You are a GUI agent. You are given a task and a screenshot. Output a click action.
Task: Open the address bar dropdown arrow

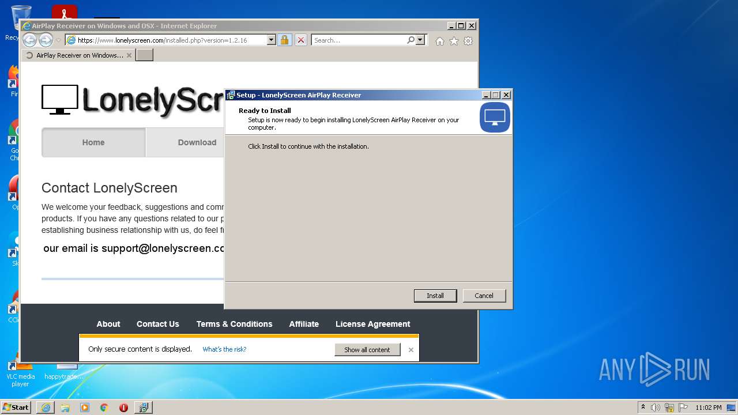tap(271, 40)
